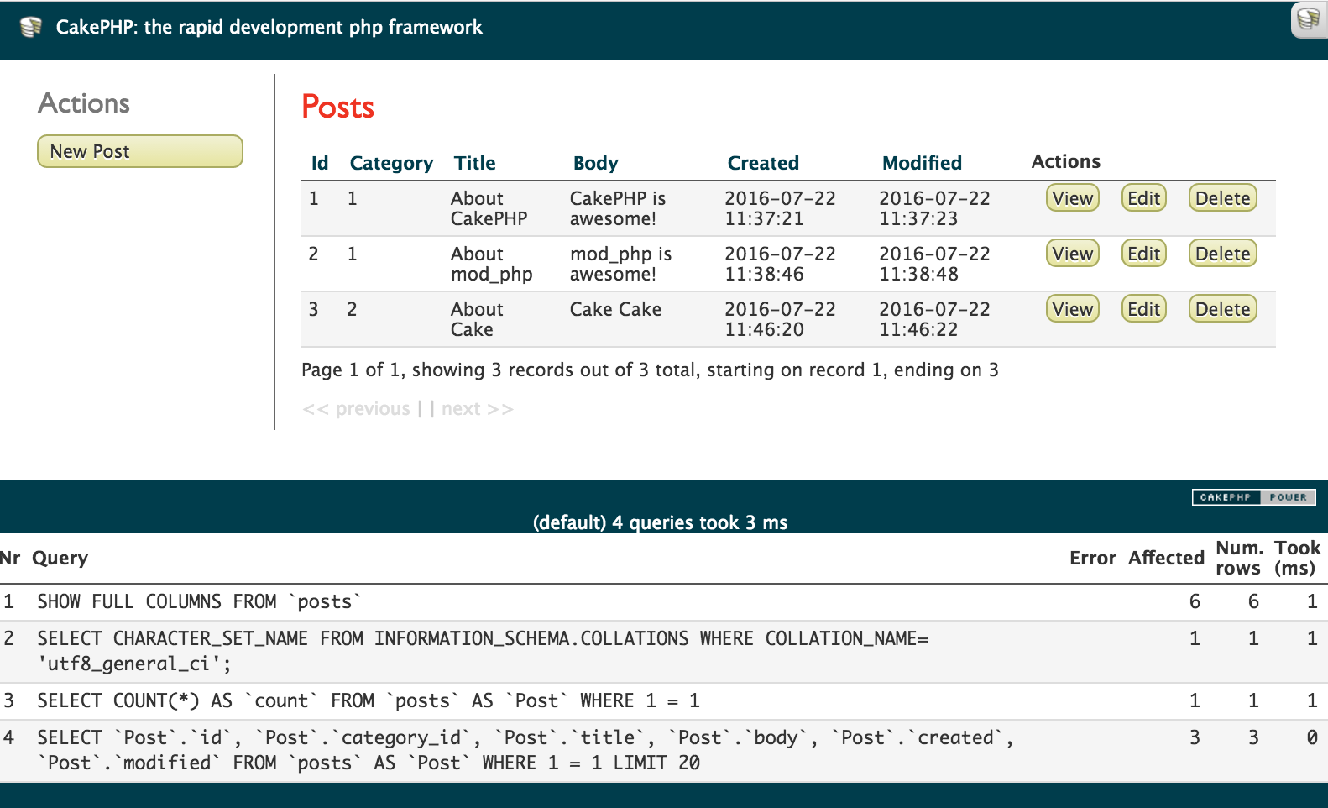This screenshot has height=808, width=1328.
Task: Click the pagination summary 'Page 1 of 1' text
Action: [650, 370]
